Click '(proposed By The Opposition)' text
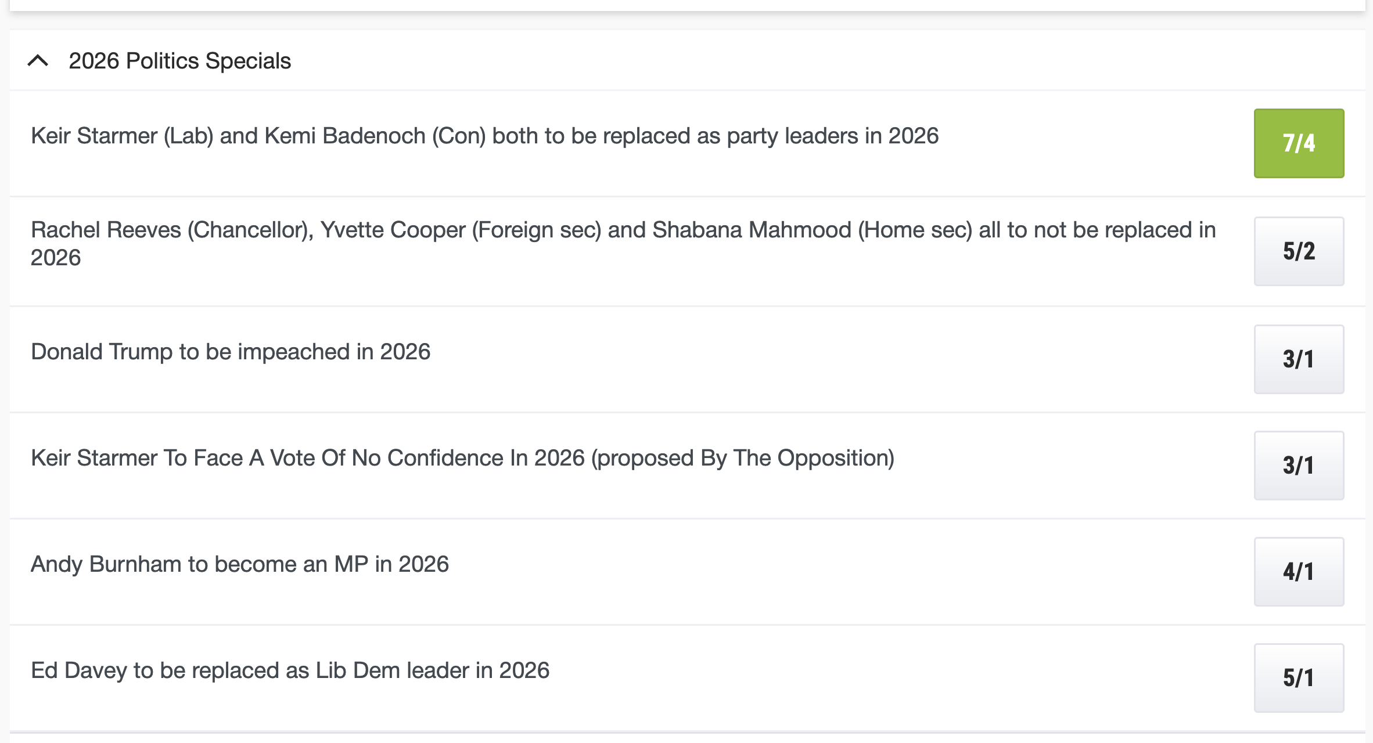1373x743 pixels. (x=742, y=458)
